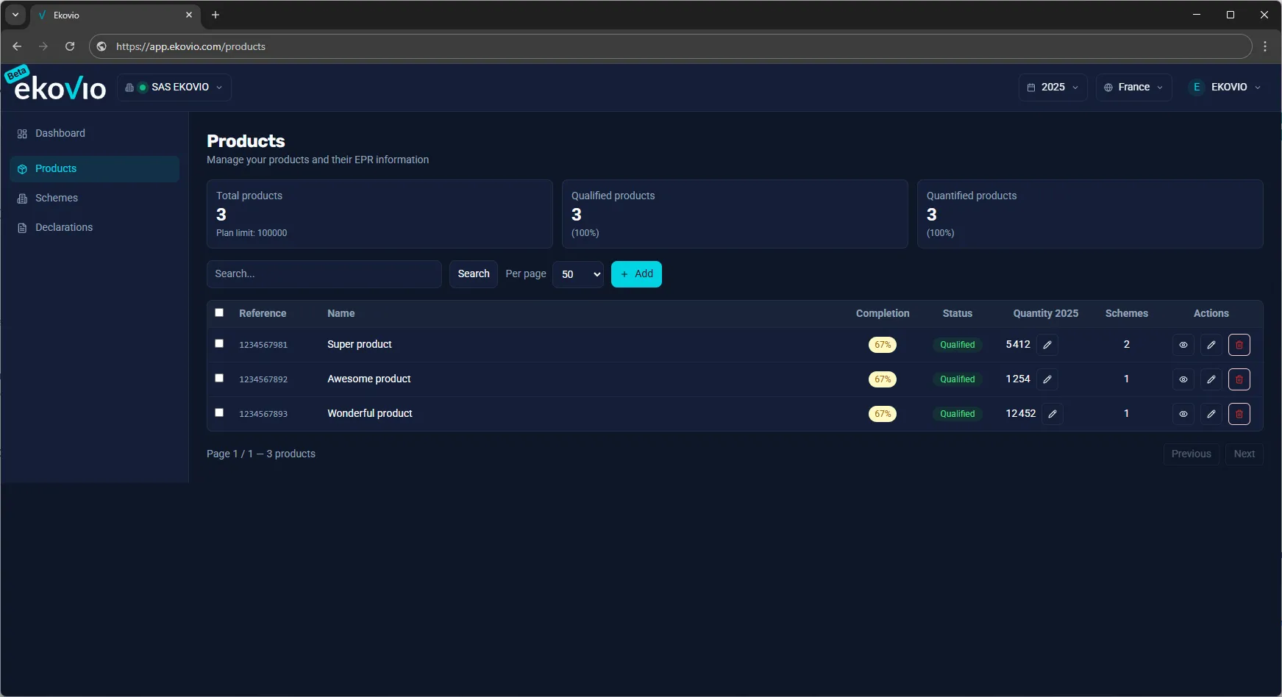Check the box for Awesome product
The width and height of the screenshot is (1282, 697).
(219, 378)
